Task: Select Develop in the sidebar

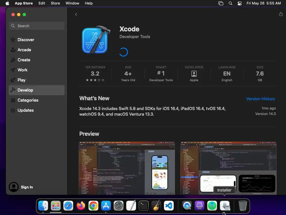Action: 37,90
